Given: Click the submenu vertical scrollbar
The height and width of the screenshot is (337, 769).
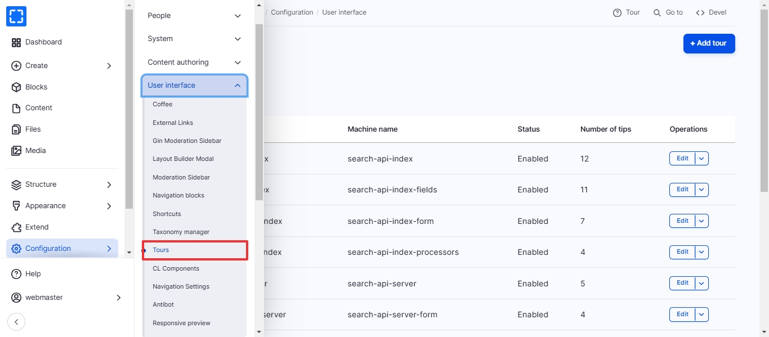Looking at the screenshot, I should pos(259,113).
